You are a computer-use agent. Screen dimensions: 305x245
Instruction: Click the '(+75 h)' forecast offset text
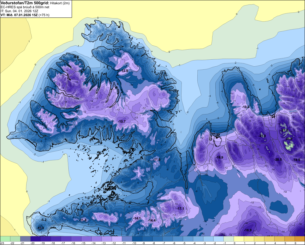pos(44,15)
